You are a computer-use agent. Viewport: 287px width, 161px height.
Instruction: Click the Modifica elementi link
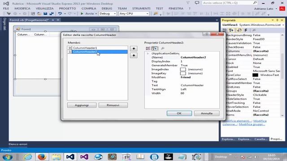(237, 121)
